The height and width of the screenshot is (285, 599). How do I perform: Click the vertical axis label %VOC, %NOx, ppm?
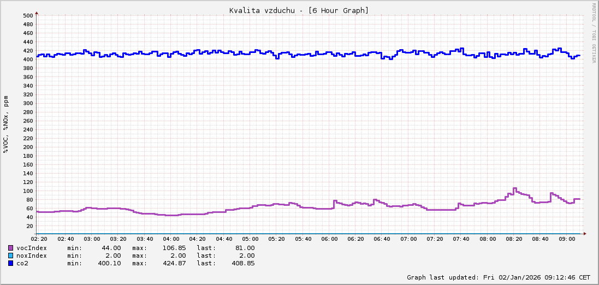6,124
